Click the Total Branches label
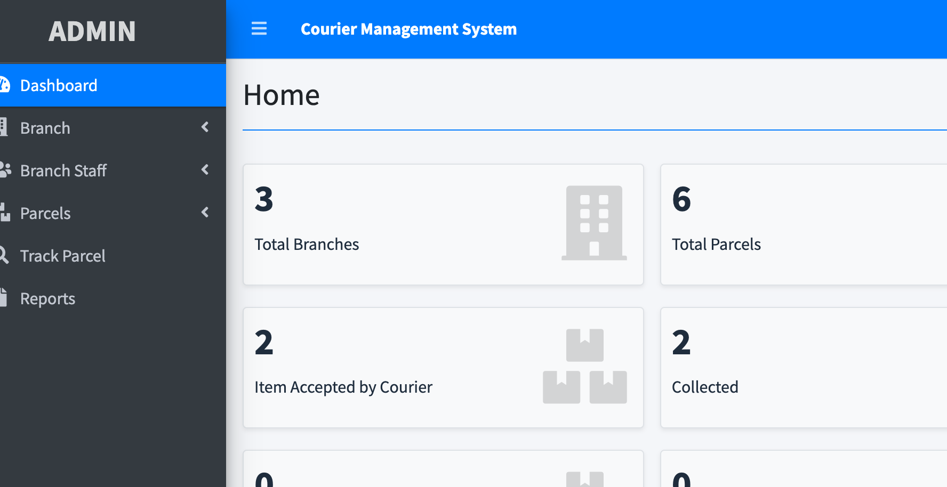This screenshot has width=947, height=487. (307, 244)
